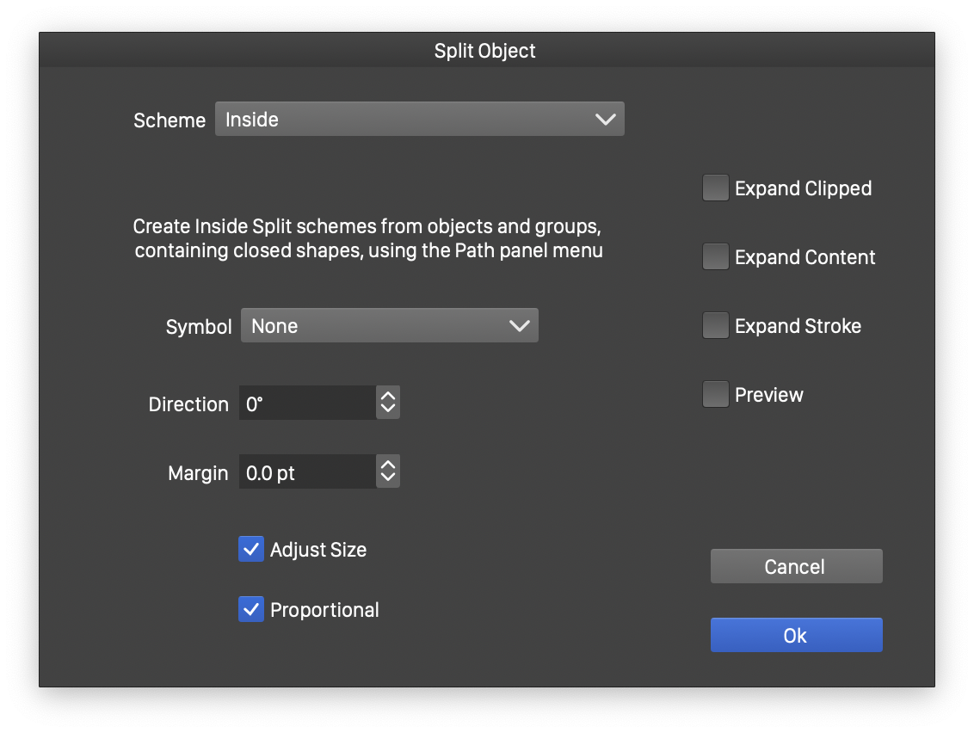Uncheck the Adjust Size checkbox
The image size is (974, 733).
coord(251,550)
